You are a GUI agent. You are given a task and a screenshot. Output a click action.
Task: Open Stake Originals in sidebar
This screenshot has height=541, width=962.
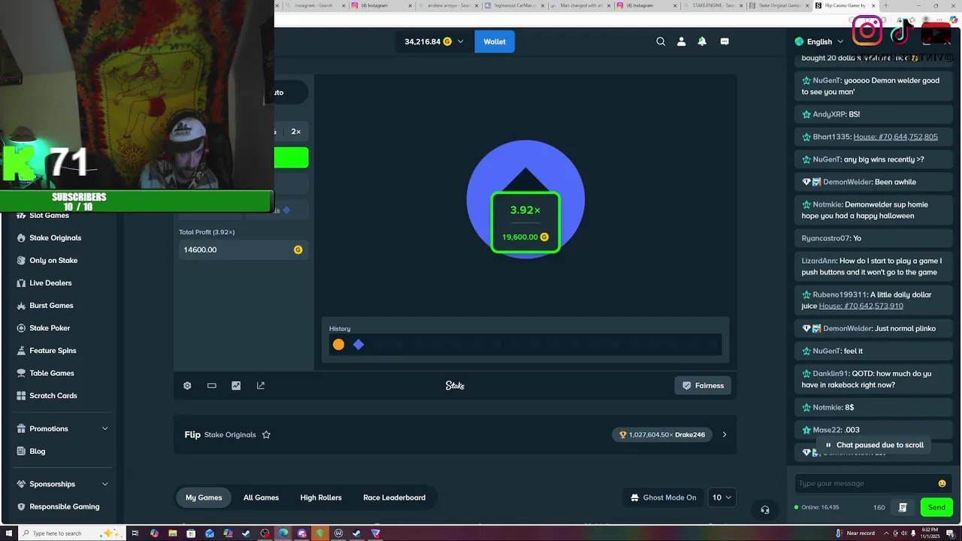point(55,237)
